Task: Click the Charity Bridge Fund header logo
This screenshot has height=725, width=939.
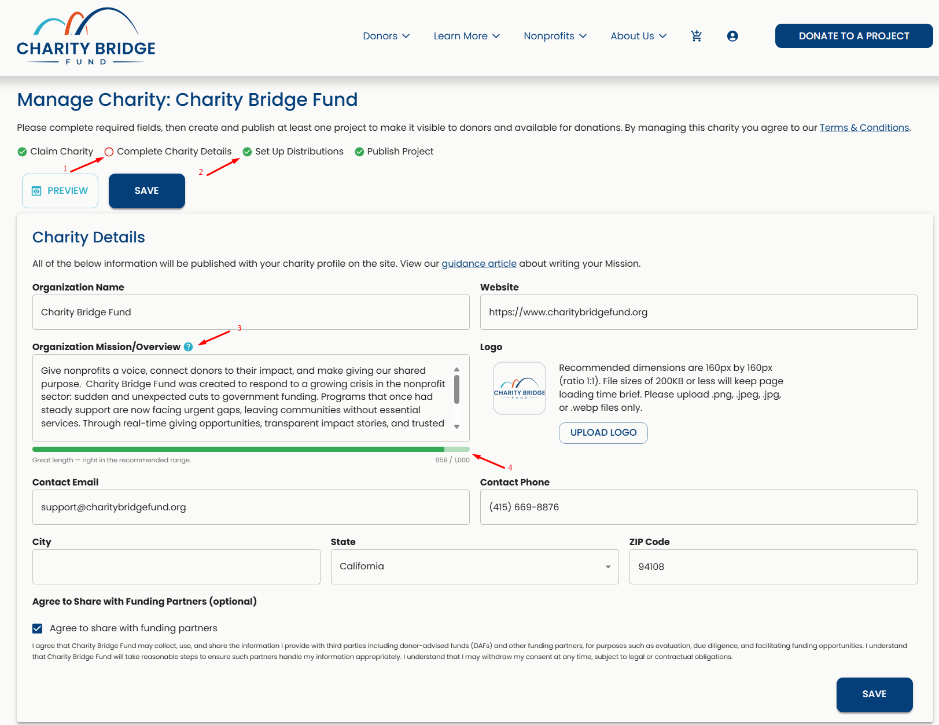Action: pyautogui.click(x=86, y=36)
